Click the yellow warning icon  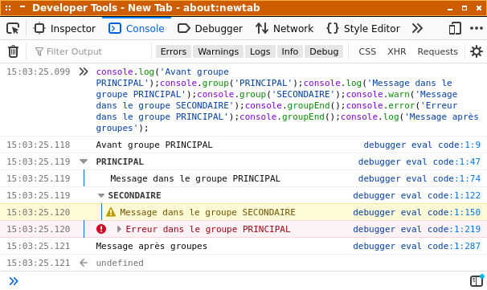point(111,212)
